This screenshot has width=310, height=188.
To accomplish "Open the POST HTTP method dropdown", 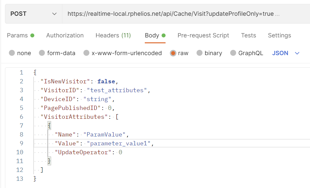I will [x=33, y=14].
